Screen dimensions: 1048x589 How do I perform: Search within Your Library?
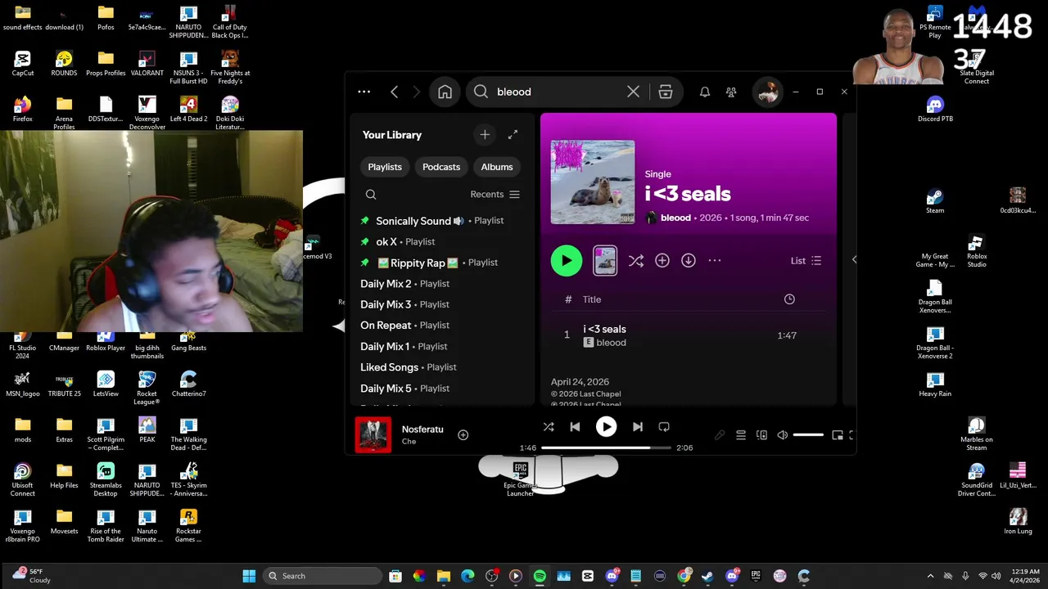click(x=371, y=195)
